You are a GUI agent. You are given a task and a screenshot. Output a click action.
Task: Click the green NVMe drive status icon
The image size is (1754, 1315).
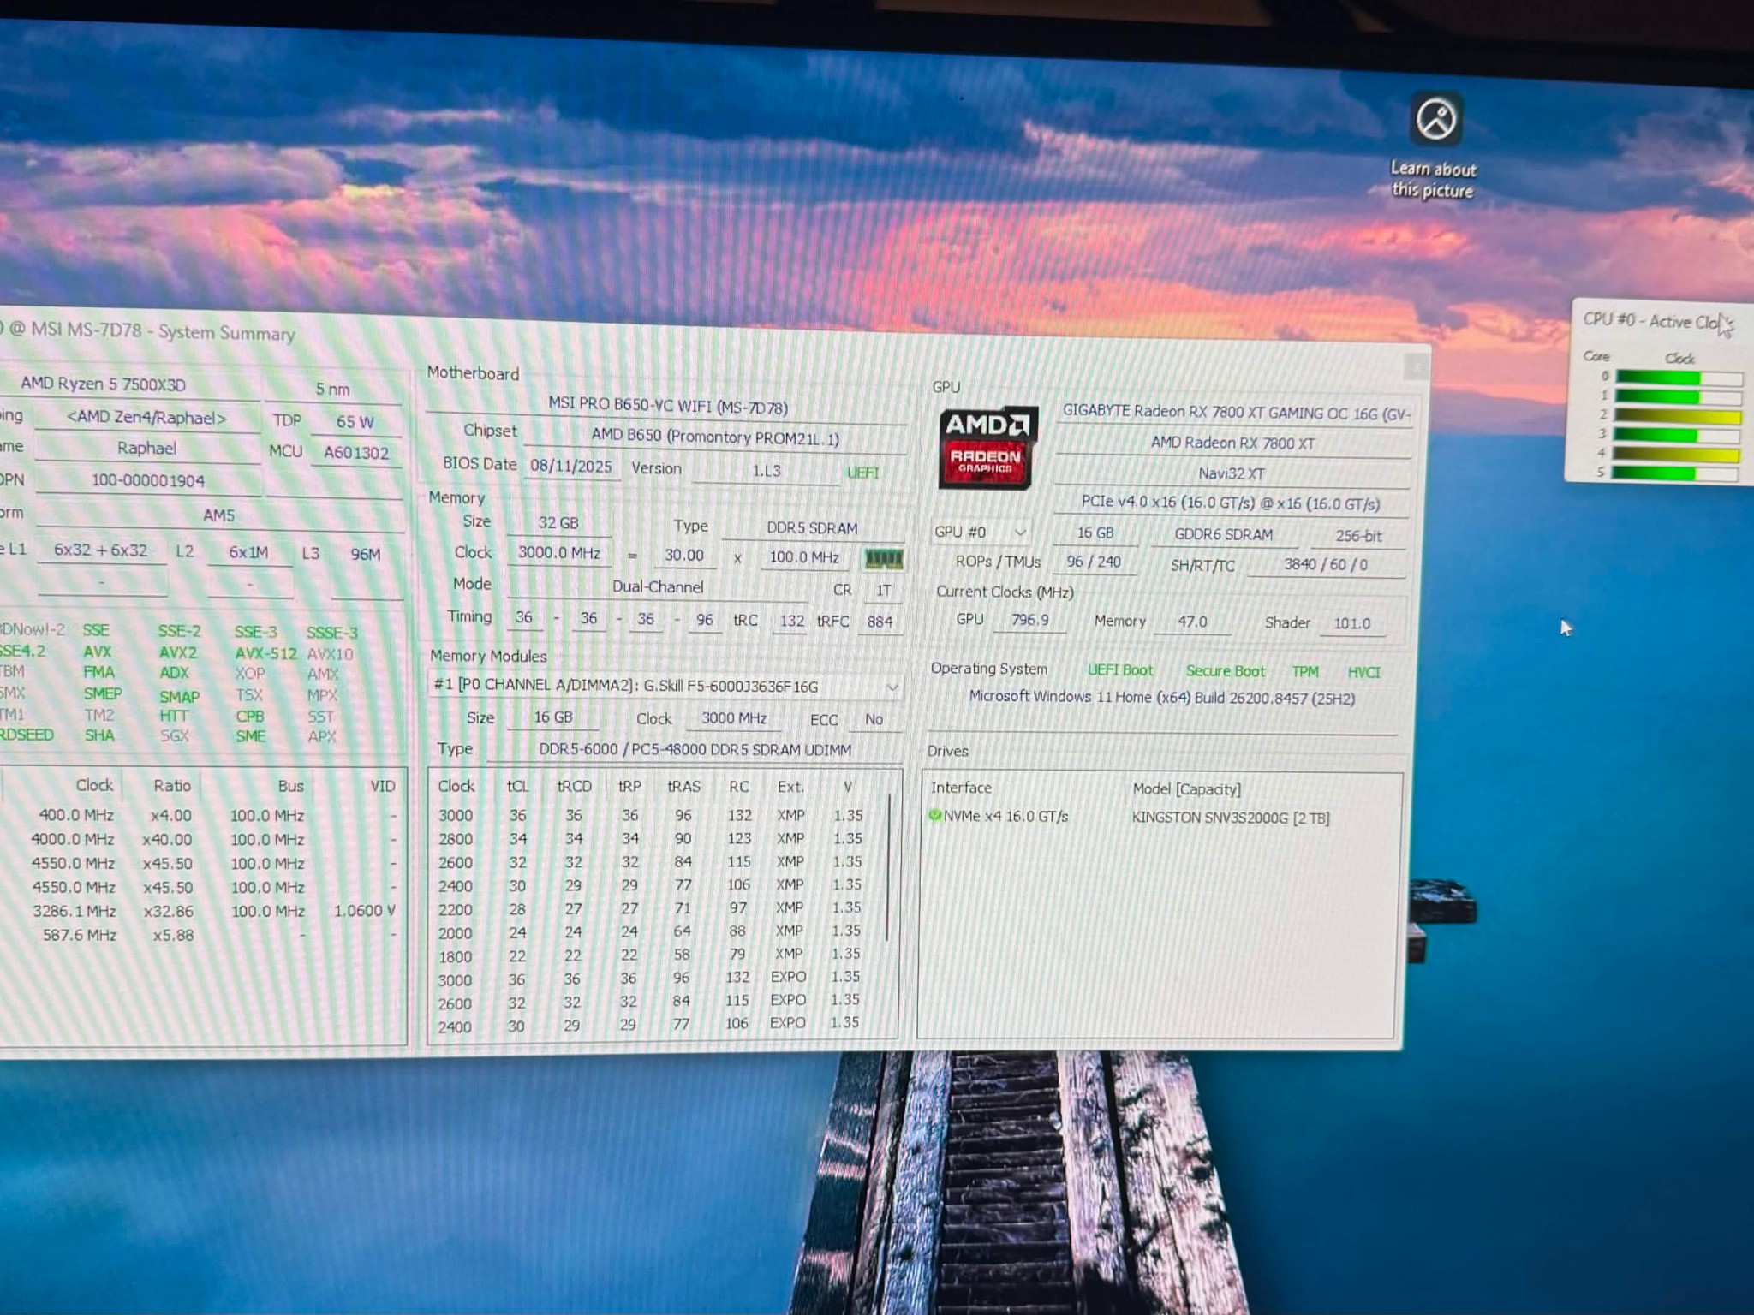[934, 815]
